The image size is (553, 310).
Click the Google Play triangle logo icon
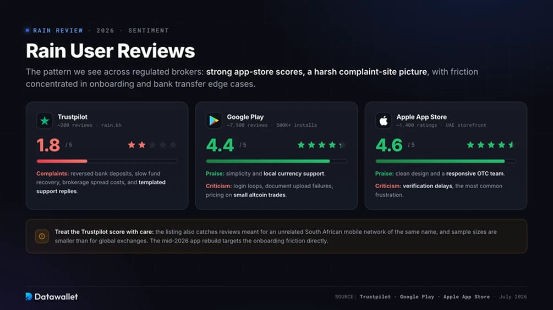coord(213,121)
